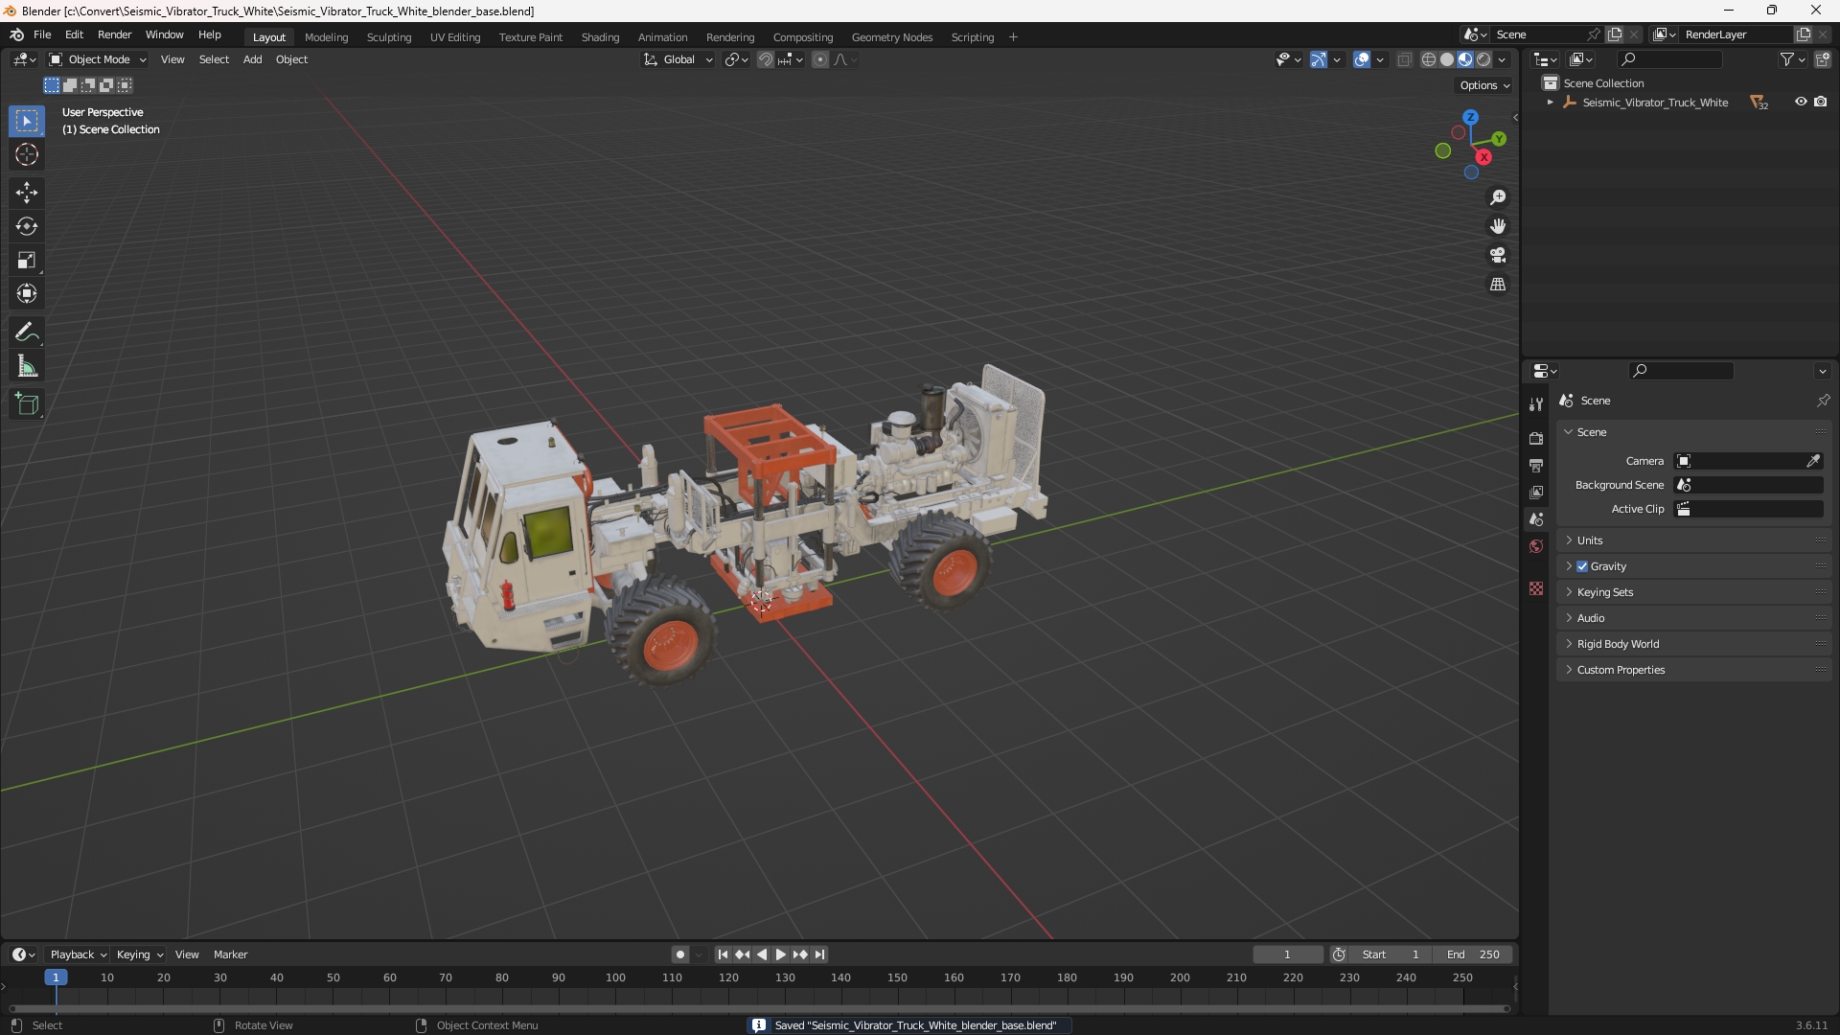The image size is (1840, 1035).
Task: Click the current frame number field
Action: point(1287,954)
